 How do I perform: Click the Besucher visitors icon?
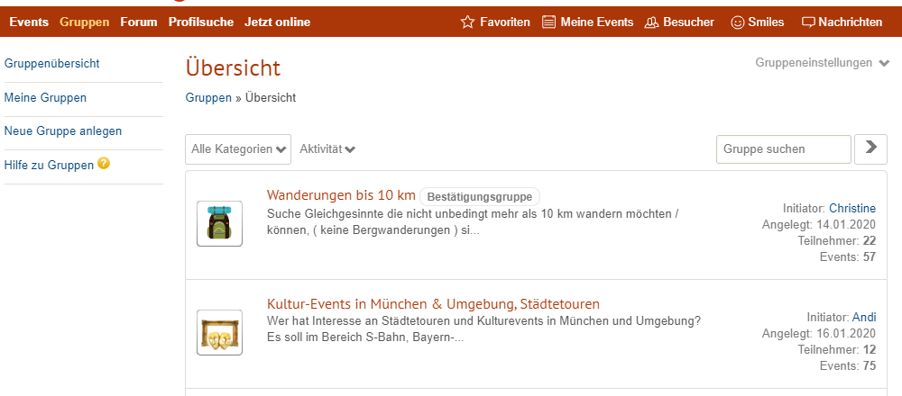(651, 22)
